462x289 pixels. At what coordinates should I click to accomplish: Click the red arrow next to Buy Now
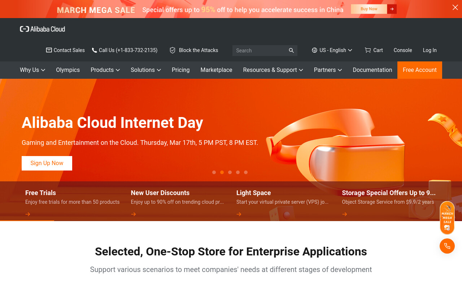pyautogui.click(x=392, y=9)
